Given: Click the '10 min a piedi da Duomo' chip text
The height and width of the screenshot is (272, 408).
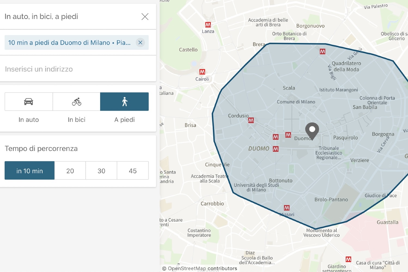Looking at the screenshot, I should coord(69,43).
